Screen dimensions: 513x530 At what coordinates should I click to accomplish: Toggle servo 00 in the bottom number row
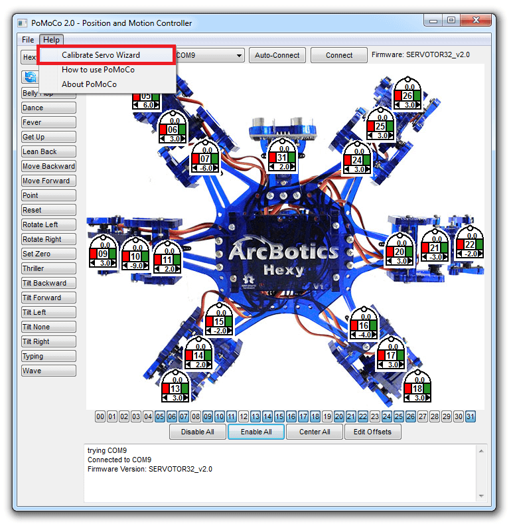click(x=100, y=416)
